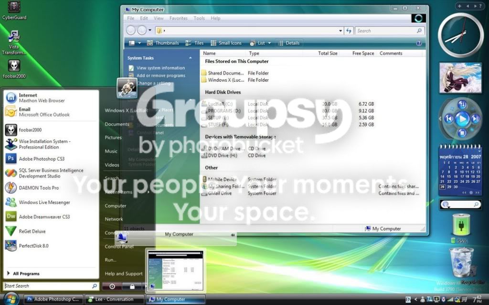Open the List view dropdown arrow
Image resolution: width=489 pixels, height=305 pixels.
click(x=269, y=43)
